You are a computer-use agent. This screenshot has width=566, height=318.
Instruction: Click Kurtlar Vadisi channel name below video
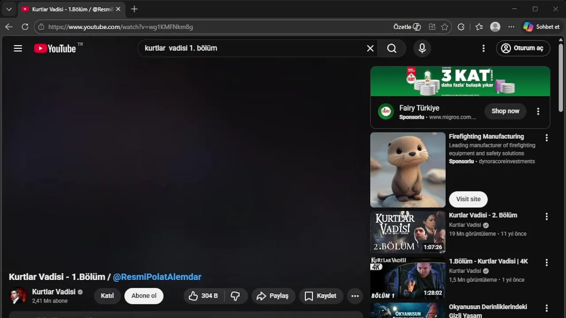[54, 291]
